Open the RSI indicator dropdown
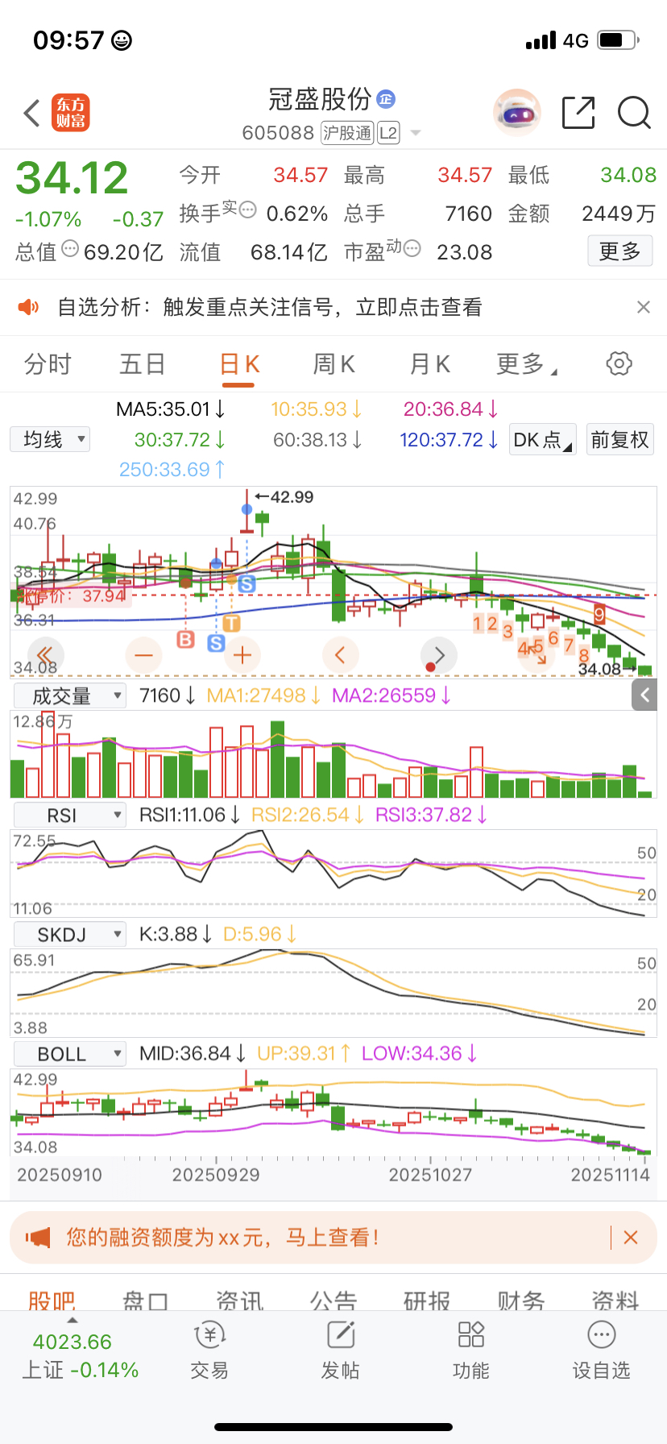 tap(70, 815)
